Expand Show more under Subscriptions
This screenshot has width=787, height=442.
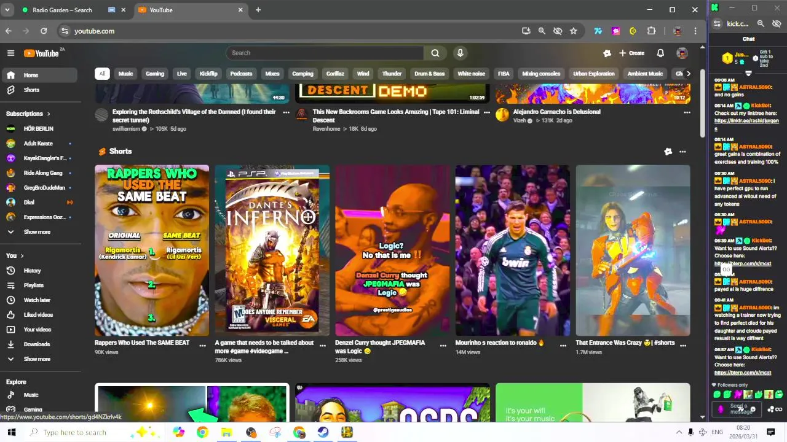(x=40, y=232)
